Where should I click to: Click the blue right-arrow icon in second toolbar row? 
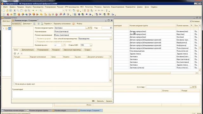[87, 14]
